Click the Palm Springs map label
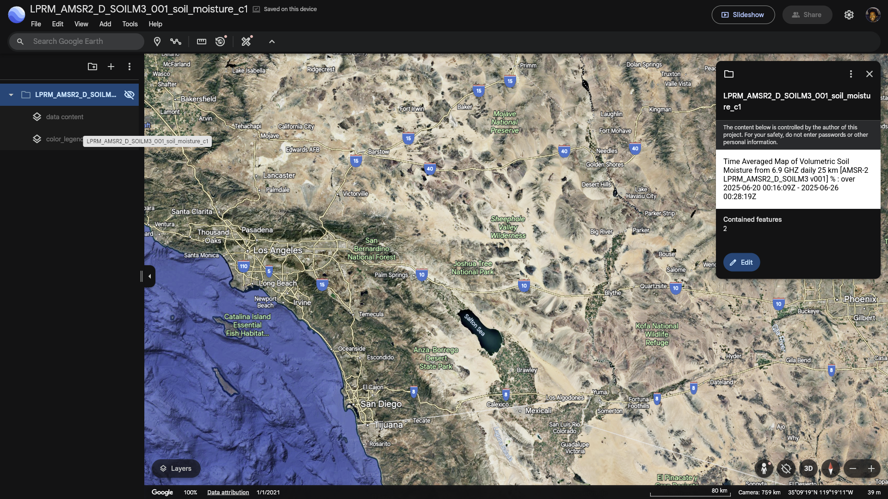 coord(391,275)
